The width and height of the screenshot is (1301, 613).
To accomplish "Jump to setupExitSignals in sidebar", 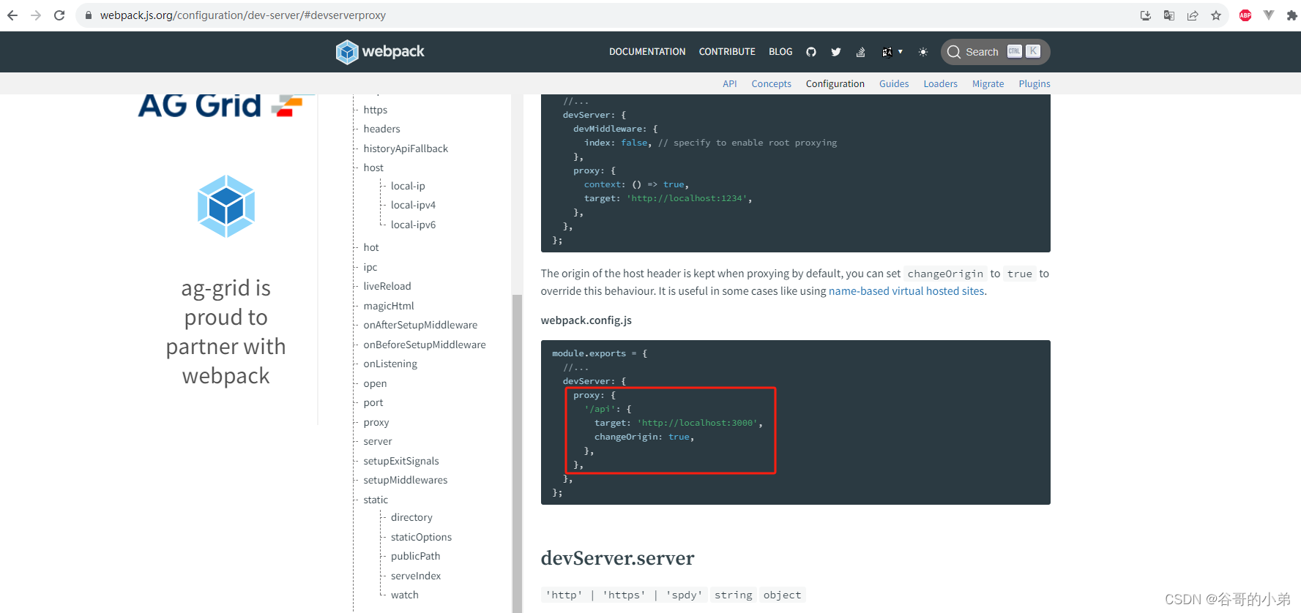I will 401,461.
